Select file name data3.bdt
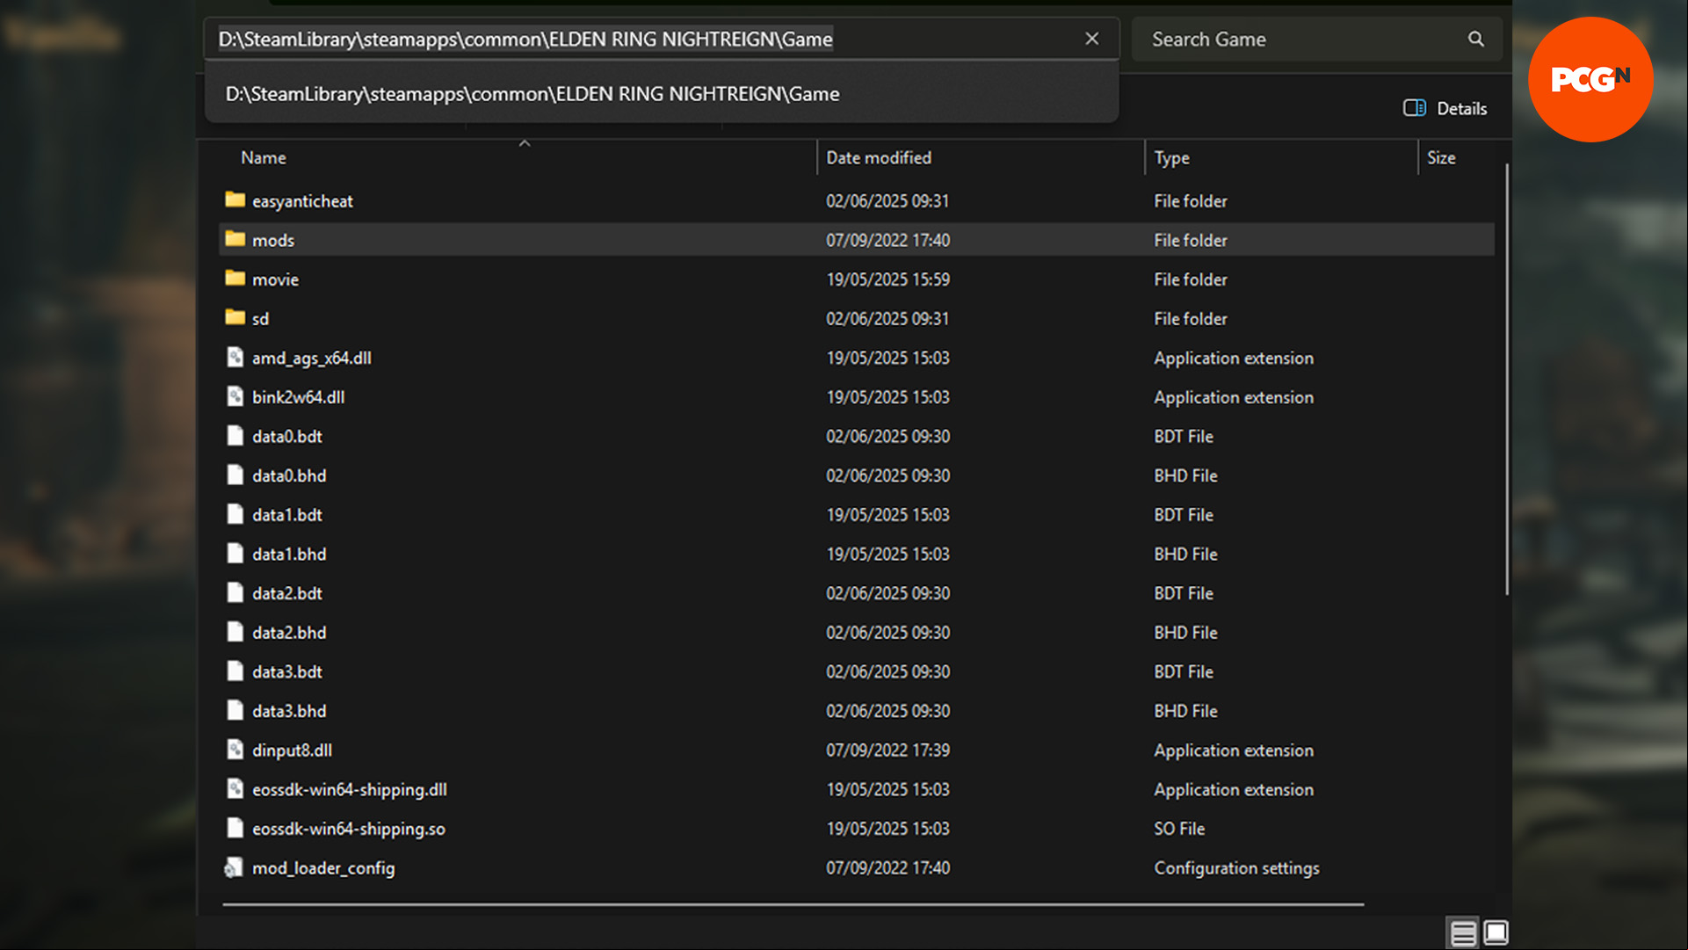Image resolution: width=1688 pixels, height=950 pixels. pyautogui.click(x=287, y=672)
